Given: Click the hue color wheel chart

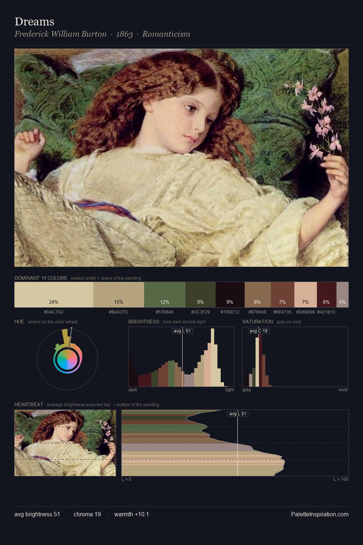Looking at the screenshot, I should pyautogui.click(x=68, y=359).
